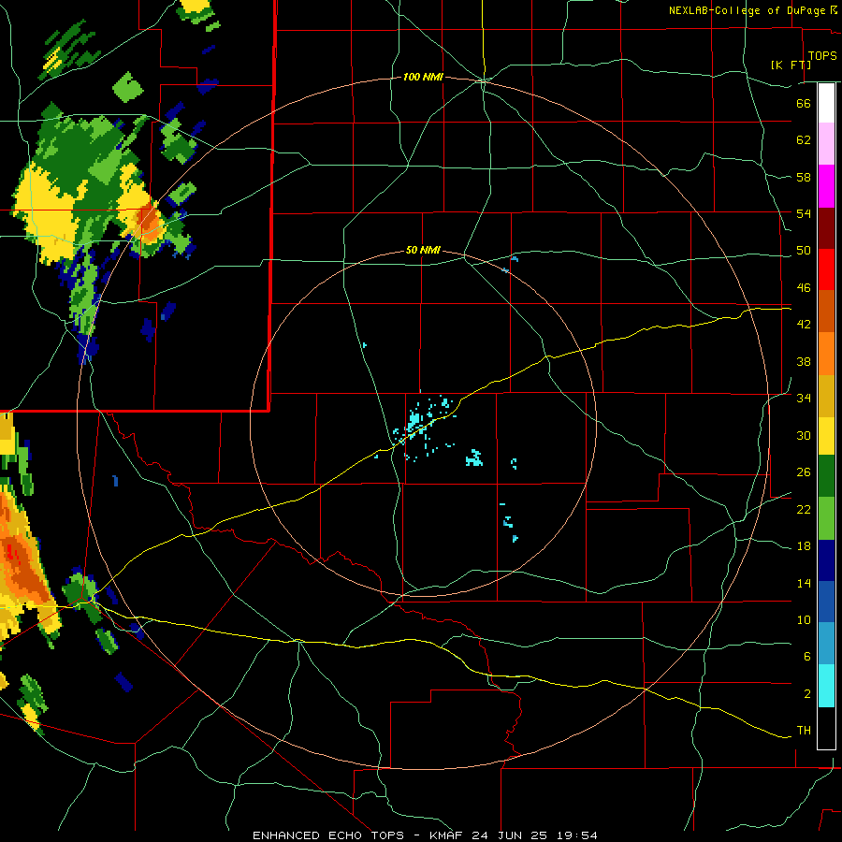This screenshot has height=842, width=842.
Task: Click the 2 value on legend scale
Action: (806, 694)
